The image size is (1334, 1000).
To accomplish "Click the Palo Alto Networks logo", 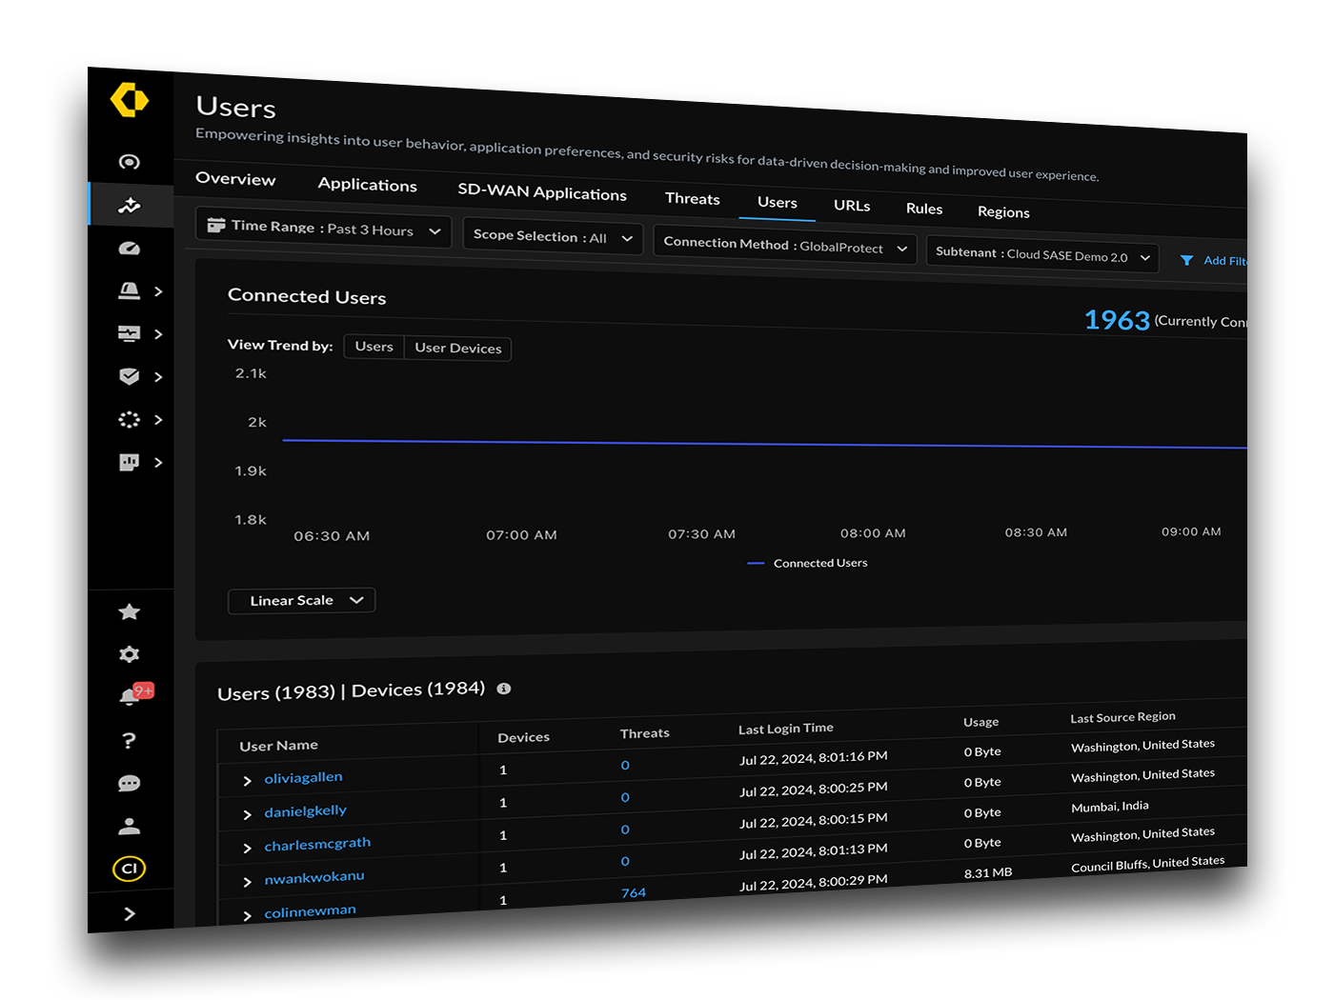I will click(x=129, y=99).
